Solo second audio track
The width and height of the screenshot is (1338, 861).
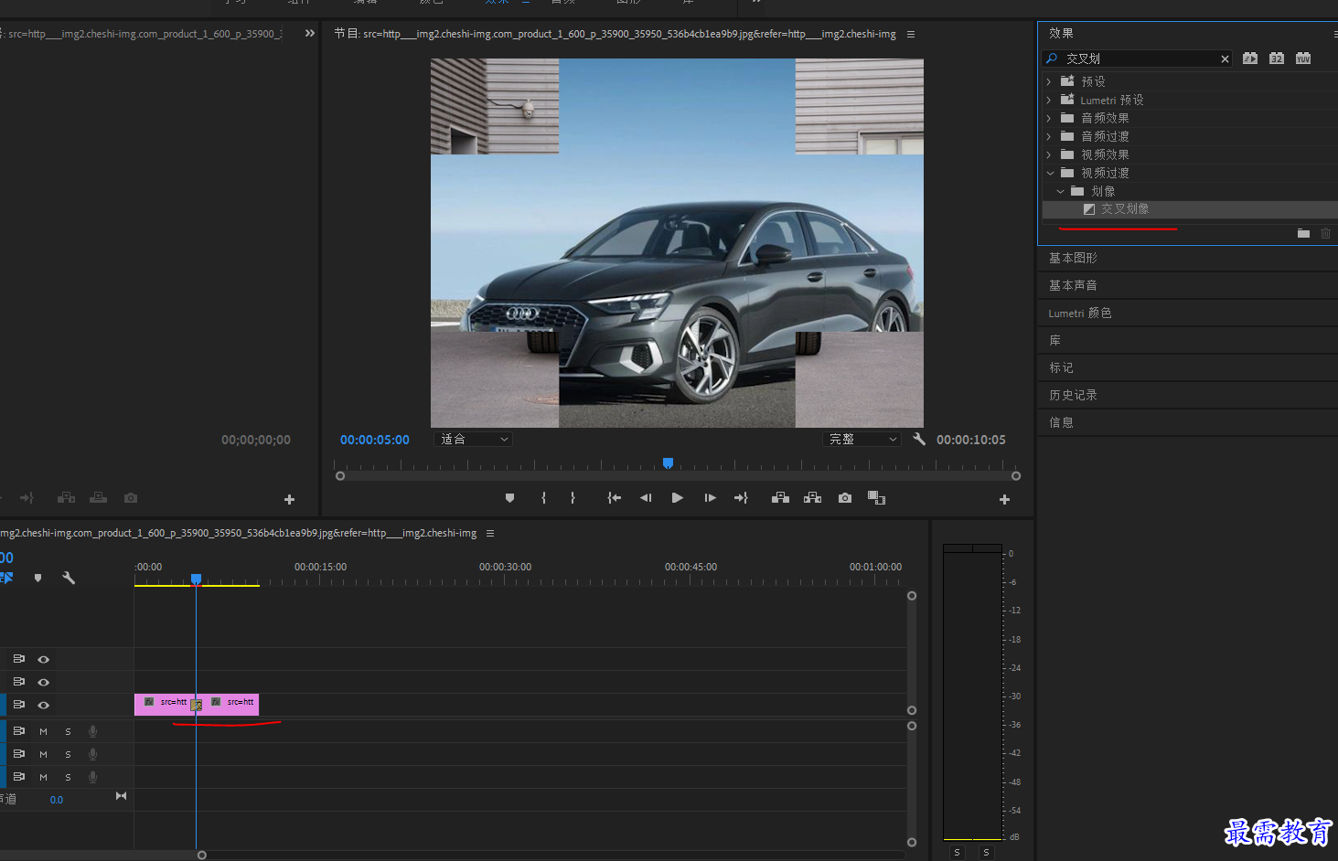coord(68,754)
